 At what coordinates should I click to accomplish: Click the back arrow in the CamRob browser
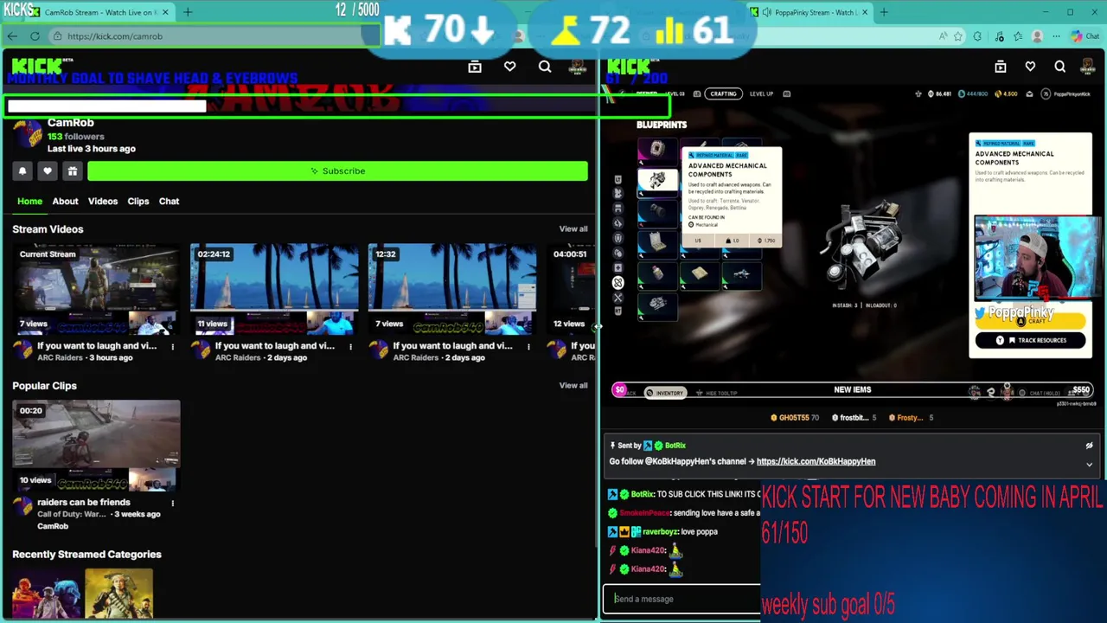click(x=12, y=36)
